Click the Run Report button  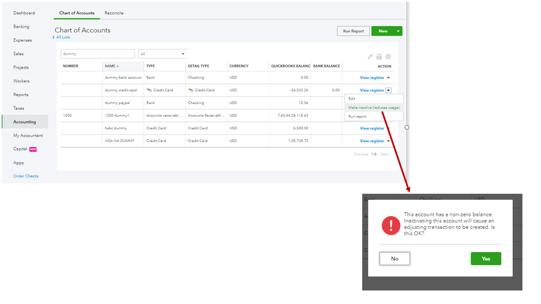(353, 31)
